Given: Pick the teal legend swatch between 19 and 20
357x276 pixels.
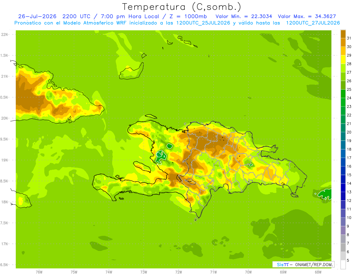Looking at the screenshot, I should pyautogui.click(x=343, y=136).
